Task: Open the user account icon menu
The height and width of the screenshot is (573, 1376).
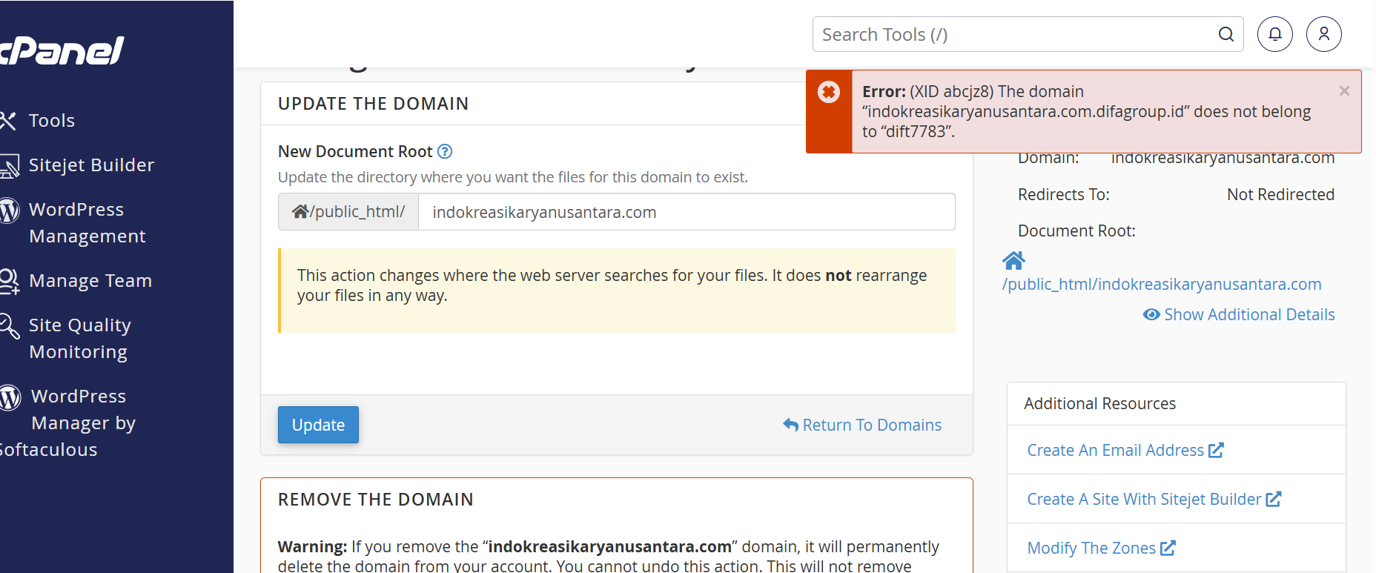Action: pos(1323,34)
